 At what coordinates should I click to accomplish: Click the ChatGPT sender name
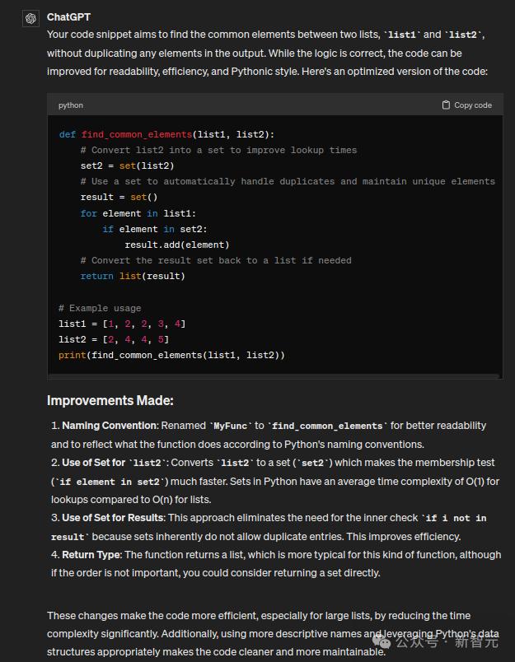(68, 16)
